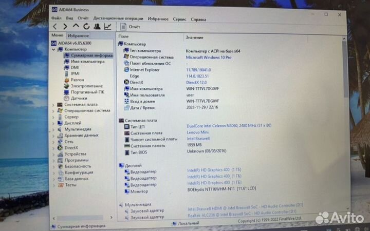Click the Lenovo Mini link
This screenshot has height=231, width=370.
tap(197, 132)
